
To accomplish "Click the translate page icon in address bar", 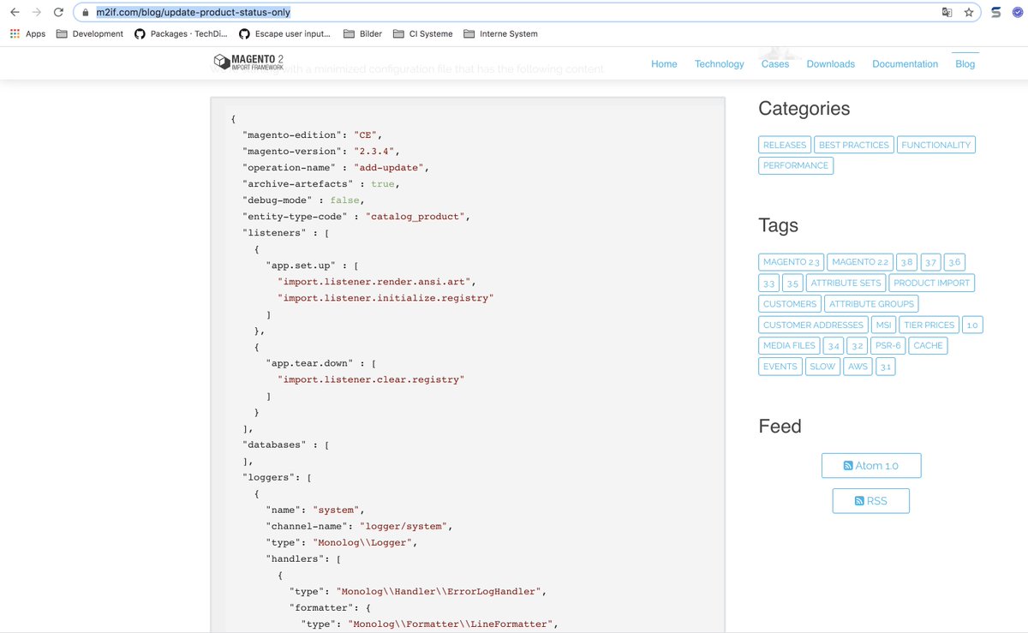I will coord(947,13).
